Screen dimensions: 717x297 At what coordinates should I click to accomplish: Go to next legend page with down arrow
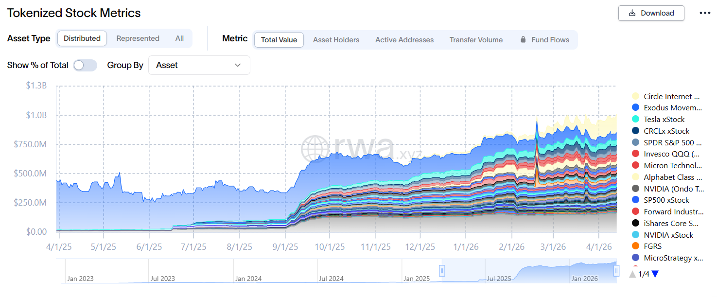pyautogui.click(x=655, y=274)
